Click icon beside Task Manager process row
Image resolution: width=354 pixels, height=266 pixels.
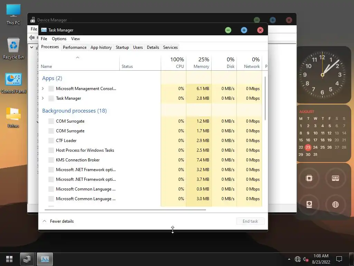(x=51, y=98)
